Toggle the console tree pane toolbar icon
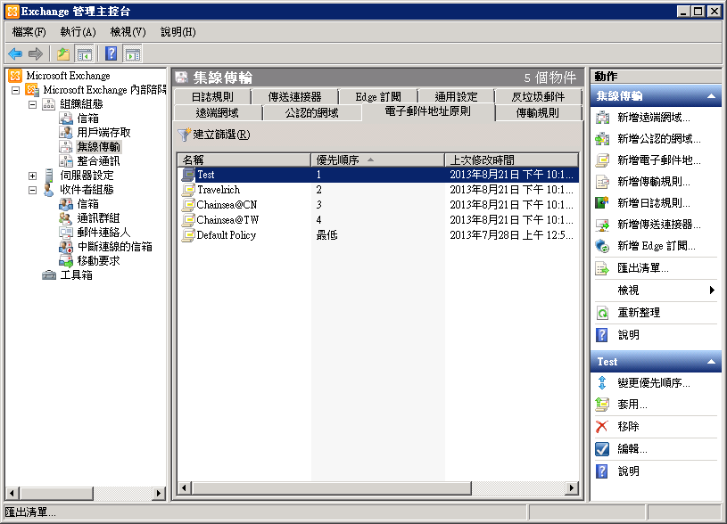Screen dimensions: 727x524 pyautogui.click(x=85, y=54)
